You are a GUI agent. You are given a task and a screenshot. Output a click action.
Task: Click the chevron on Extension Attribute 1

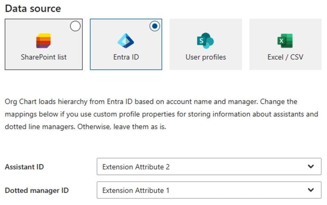(x=311, y=190)
